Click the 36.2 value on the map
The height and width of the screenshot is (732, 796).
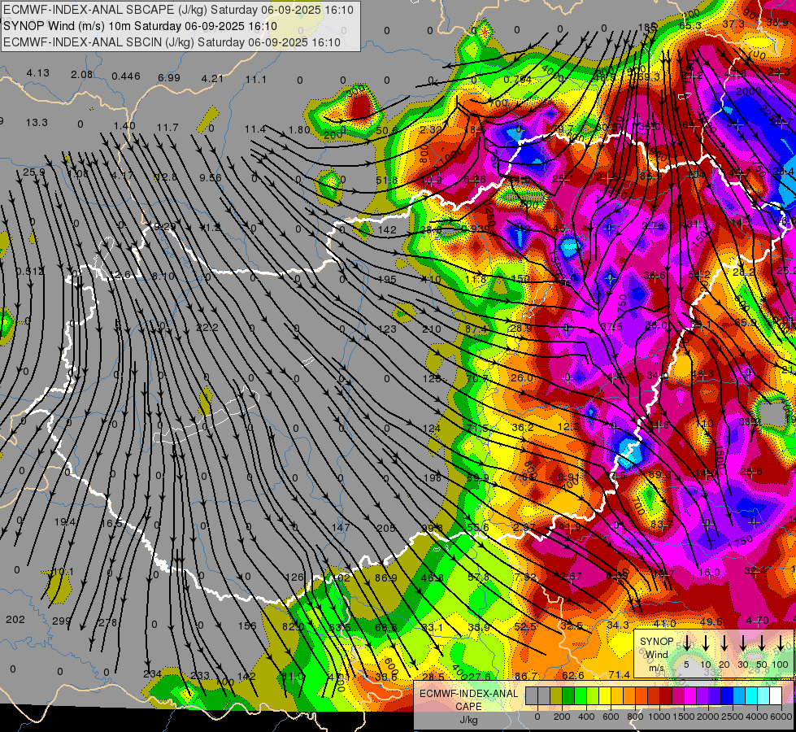tap(523, 428)
